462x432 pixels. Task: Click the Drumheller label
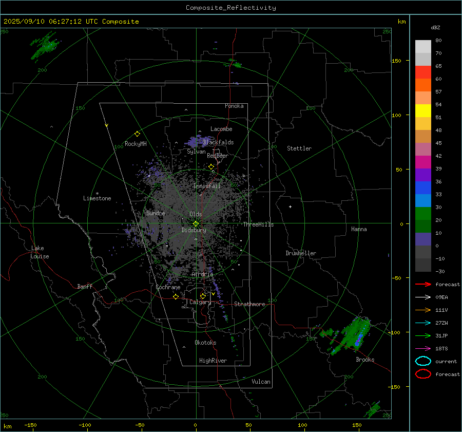(x=301, y=253)
